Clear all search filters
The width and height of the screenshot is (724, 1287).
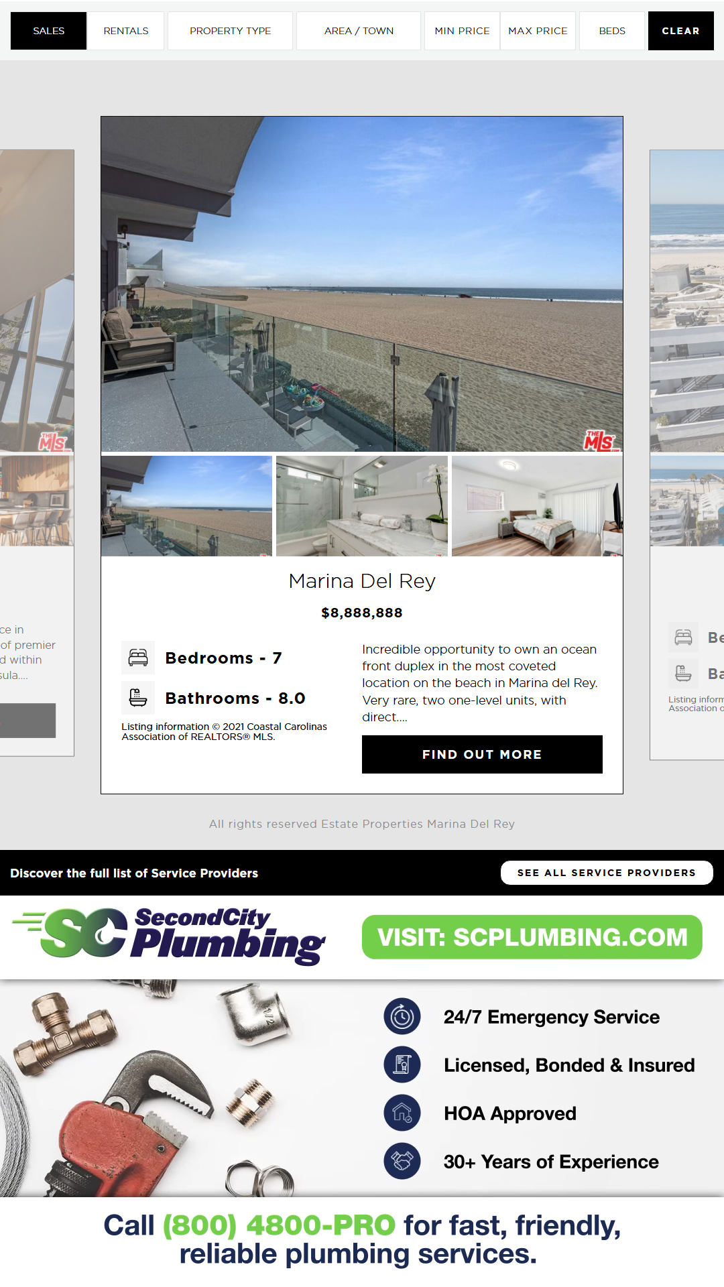pos(680,31)
